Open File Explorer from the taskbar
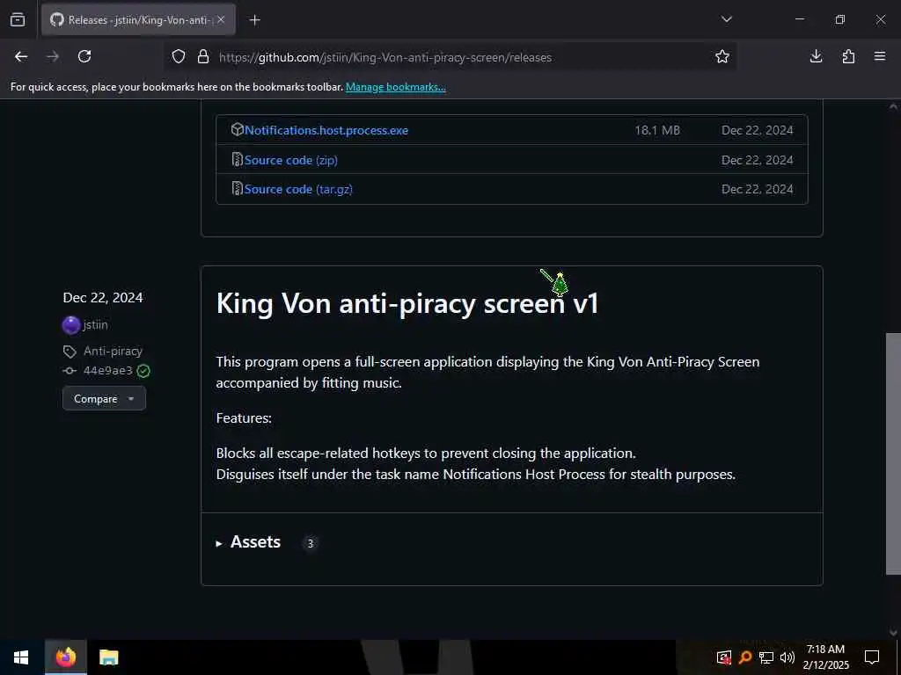 point(108,657)
